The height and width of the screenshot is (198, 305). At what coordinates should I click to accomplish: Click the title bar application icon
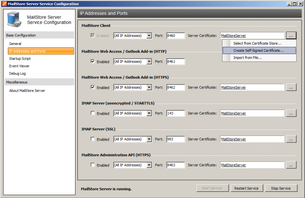click(4, 4)
